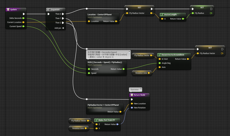Click the Then 0 execution pin
230x136 pixels.
click(63, 14)
